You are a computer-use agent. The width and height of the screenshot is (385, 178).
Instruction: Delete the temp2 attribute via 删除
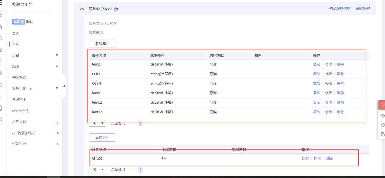pos(340,102)
